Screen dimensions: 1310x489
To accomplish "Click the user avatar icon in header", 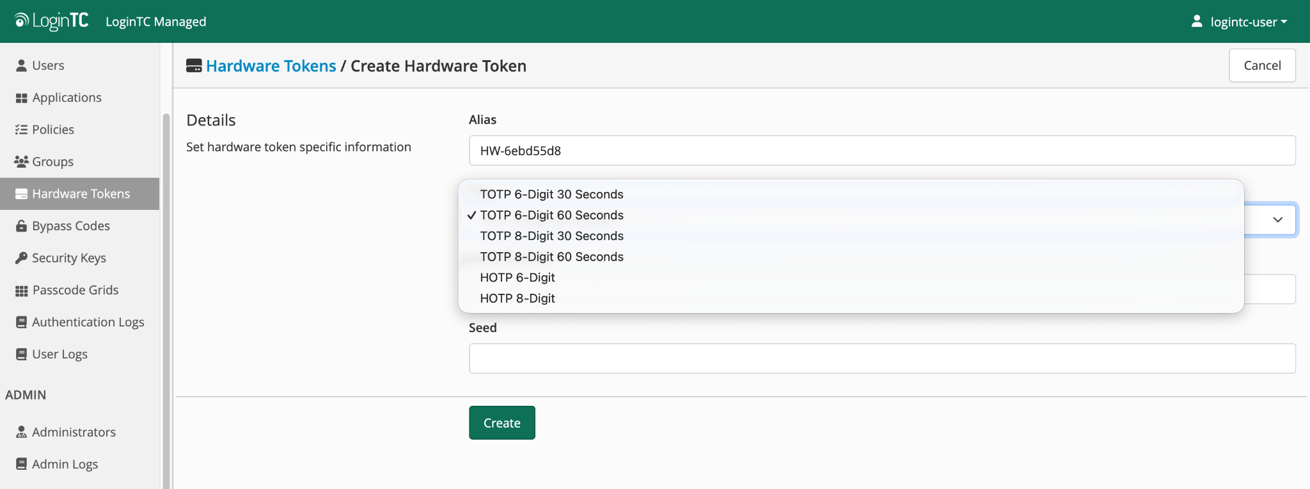I will 1197,21.
